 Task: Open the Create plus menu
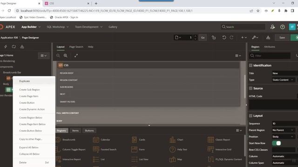(244, 38)
